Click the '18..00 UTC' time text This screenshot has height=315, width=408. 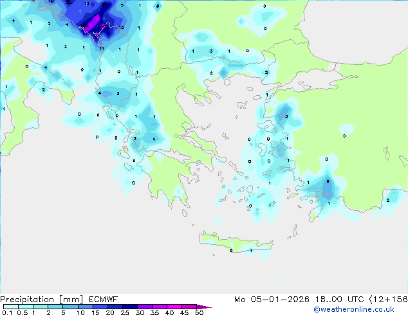[x=340, y=300]
